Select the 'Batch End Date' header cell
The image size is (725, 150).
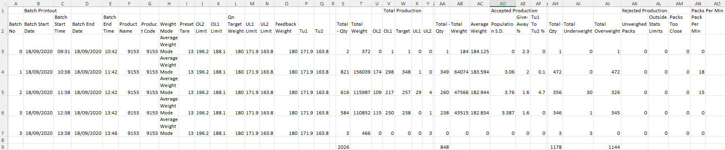tap(87, 24)
